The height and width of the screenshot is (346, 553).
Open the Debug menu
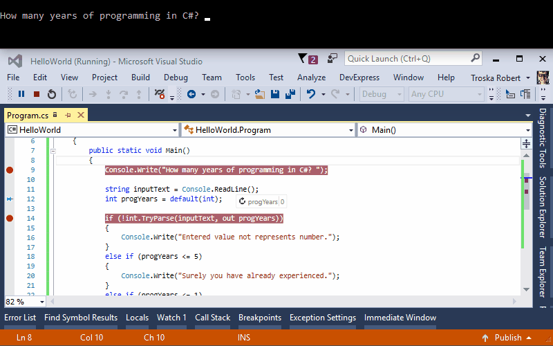click(x=176, y=78)
